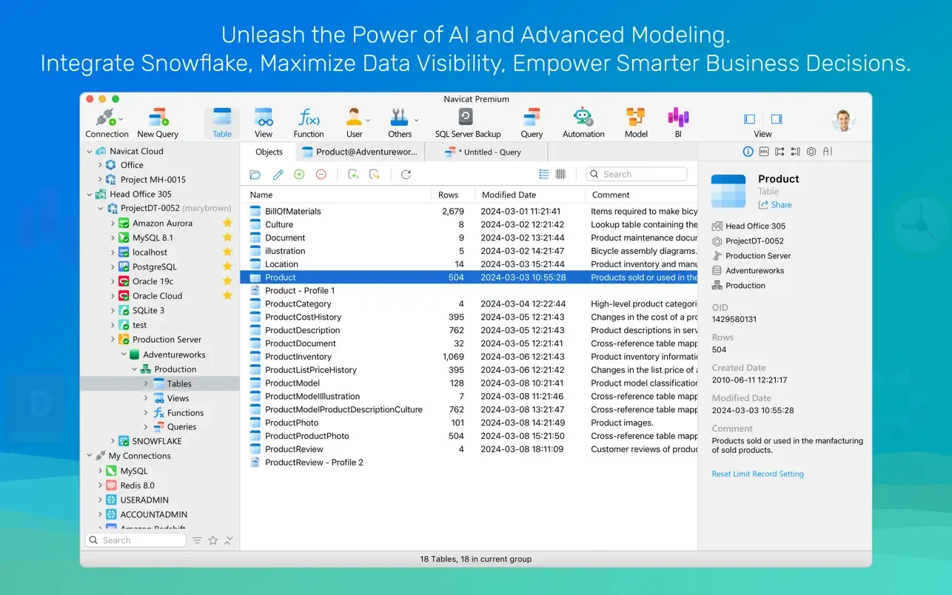
Task: Click Reset Limit Record Setting link
Action: point(757,474)
